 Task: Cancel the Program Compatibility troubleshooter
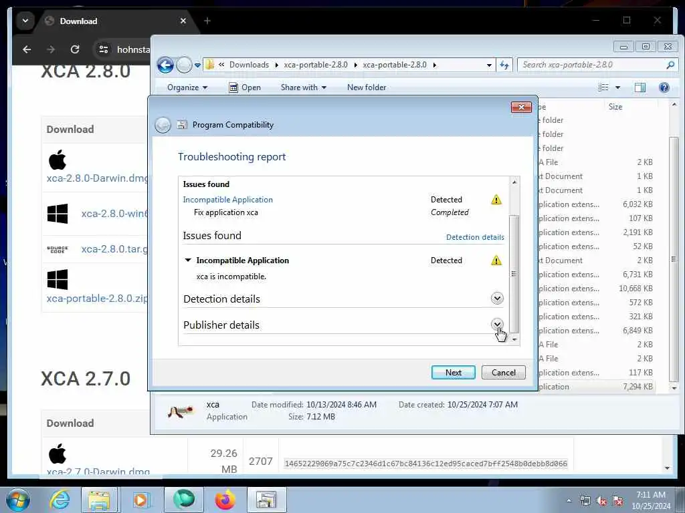click(503, 372)
